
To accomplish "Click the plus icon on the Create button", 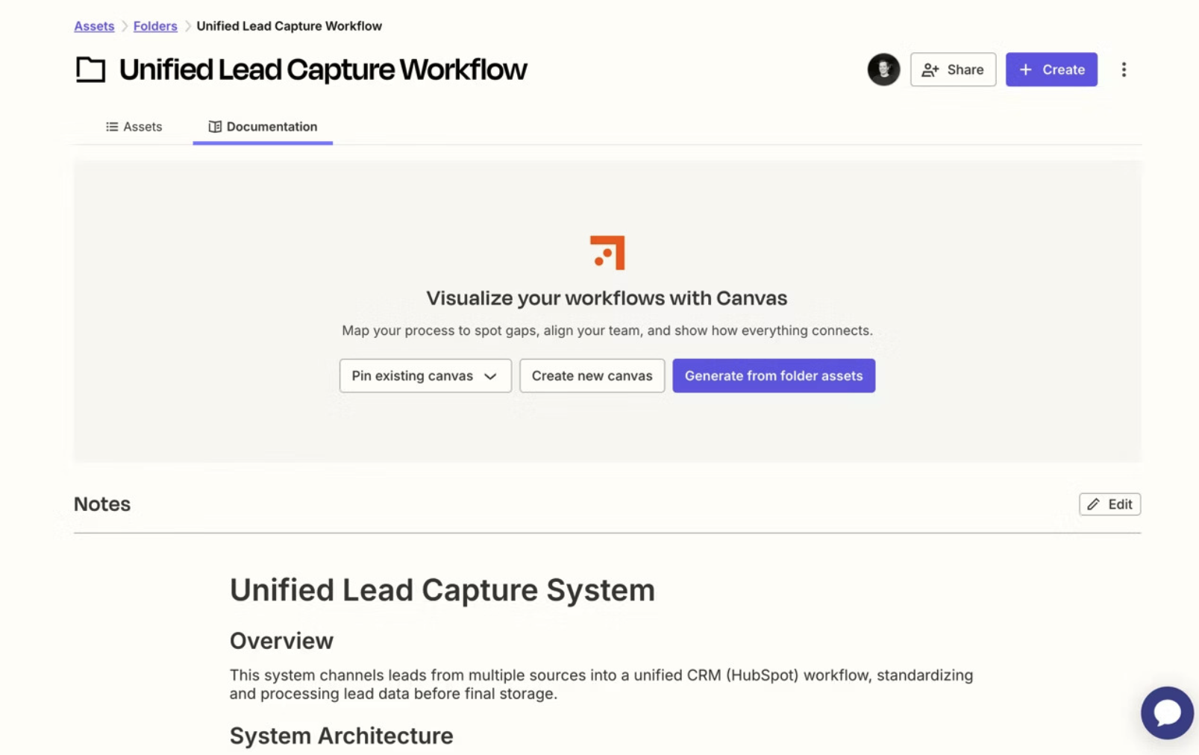I will [1024, 69].
